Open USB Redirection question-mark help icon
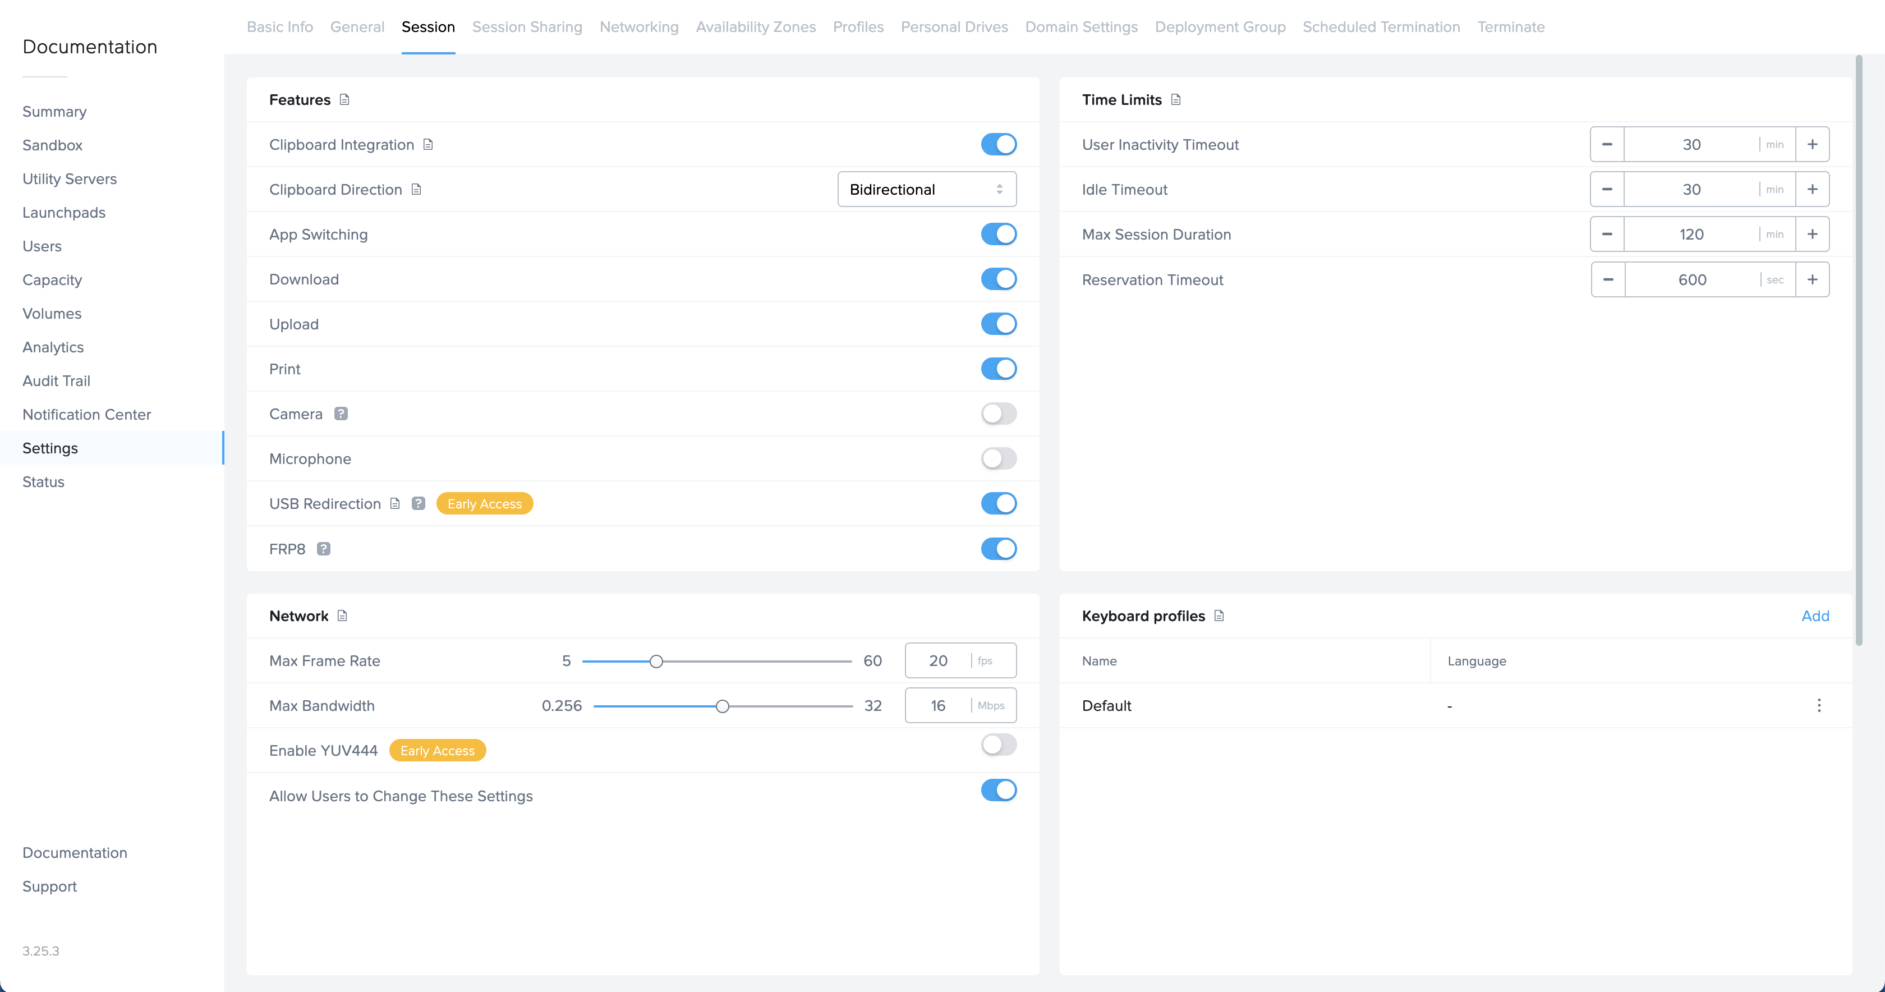Viewport: 1885px width, 992px height. coord(418,504)
